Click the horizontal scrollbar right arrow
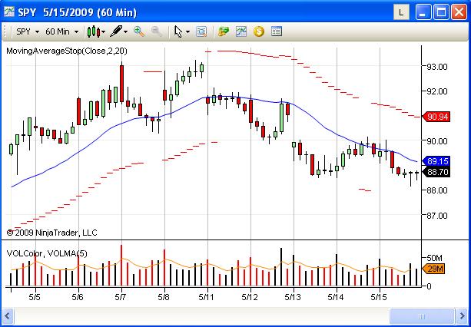 (462, 316)
